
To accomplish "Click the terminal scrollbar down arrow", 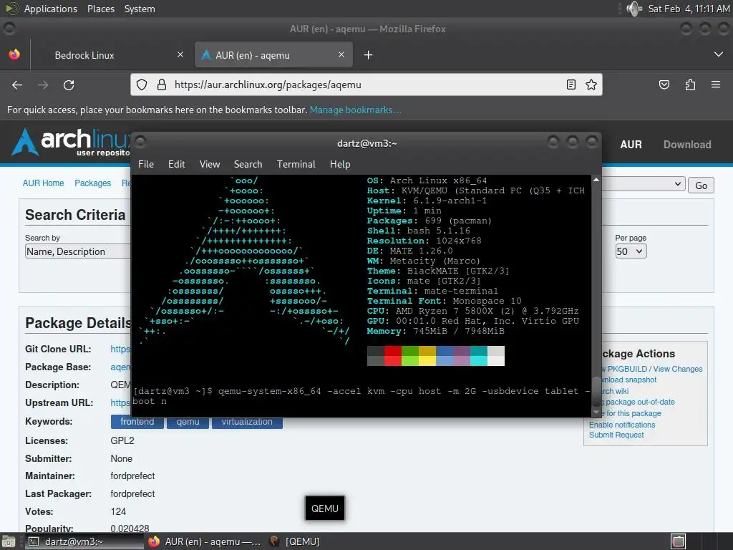I will click(x=596, y=412).
